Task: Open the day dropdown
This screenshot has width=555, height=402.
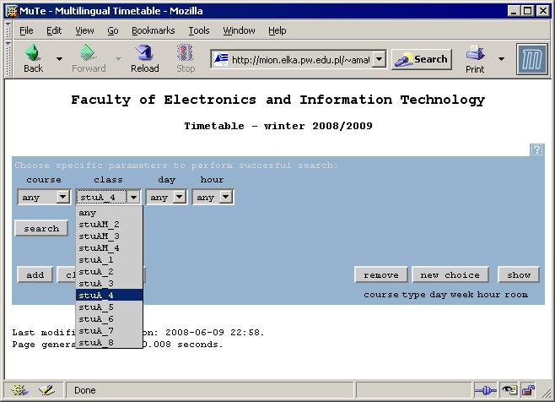Action: click(166, 197)
